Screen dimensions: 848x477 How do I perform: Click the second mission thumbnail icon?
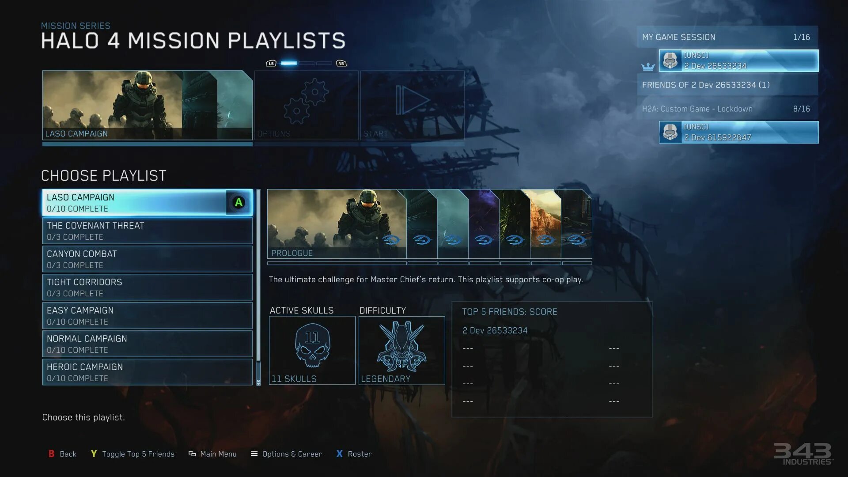coord(422,223)
